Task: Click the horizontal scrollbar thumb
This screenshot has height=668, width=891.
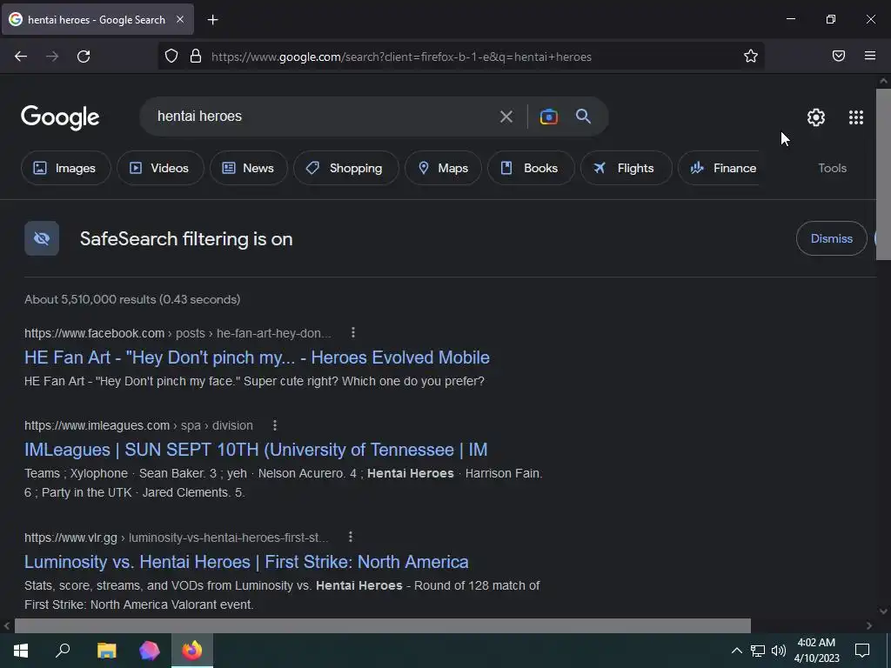Action: click(x=383, y=625)
